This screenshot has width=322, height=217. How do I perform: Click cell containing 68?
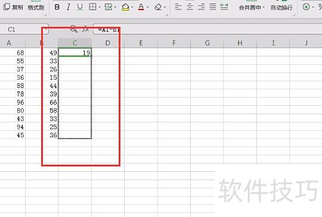[x=13, y=52]
